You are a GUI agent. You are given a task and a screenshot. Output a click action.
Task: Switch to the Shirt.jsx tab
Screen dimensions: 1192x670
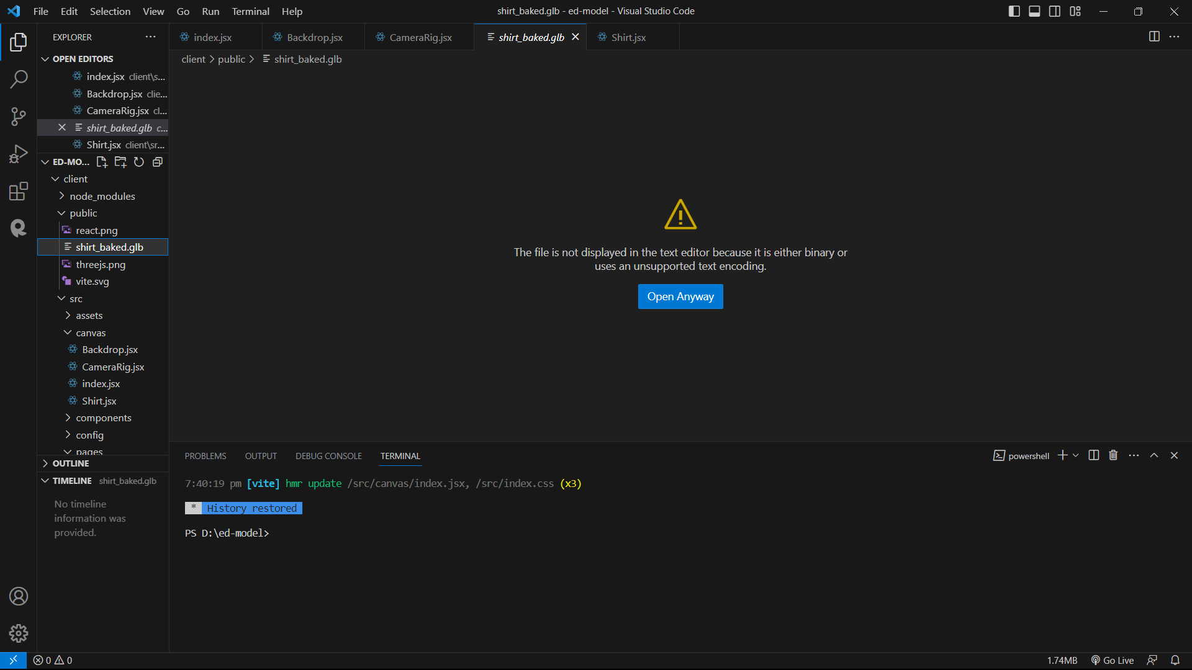tap(628, 37)
